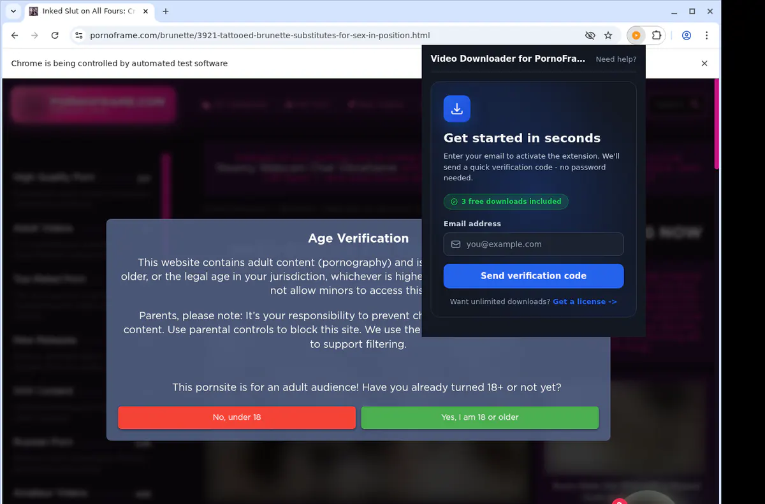
Task: Click the Email address input field
Action: pyautogui.click(x=534, y=244)
